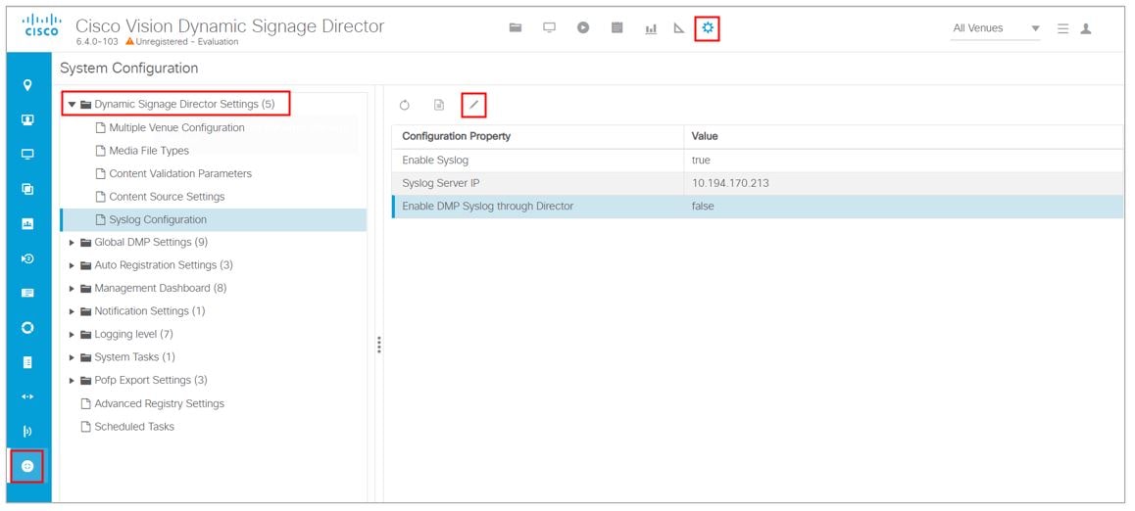Click the System Configuration heading
Image resolution: width=1135 pixels, height=511 pixels.
pyautogui.click(x=128, y=69)
